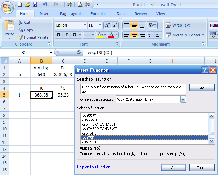The height and width of the screenshot is (175, 218).
Task: Click Merge & Center
Action: coord(183,35)
